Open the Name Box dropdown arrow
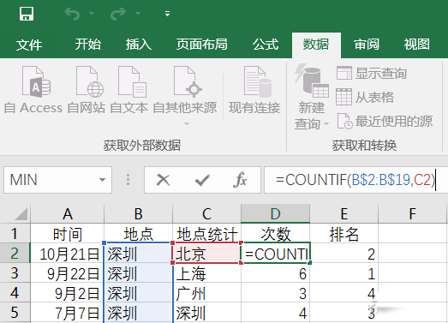The height and width of the screenshot is (323, 448). click(x=102, y=180)
